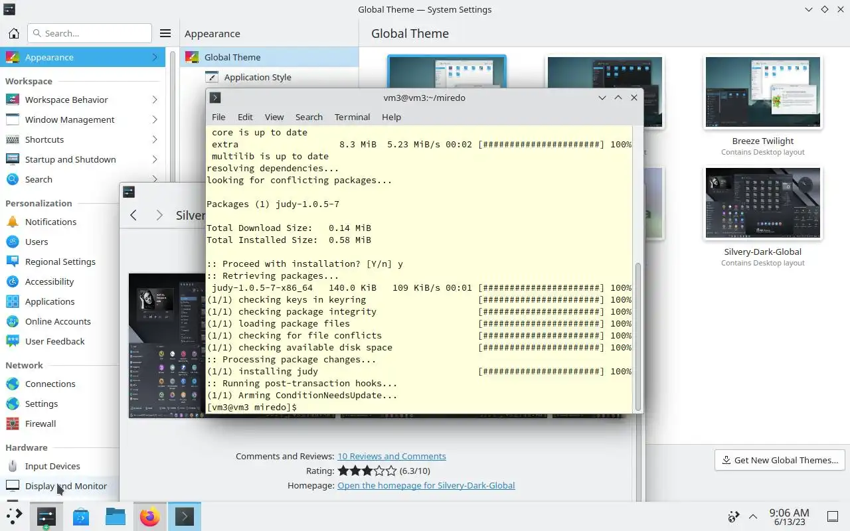
Task: Click the Firewall icon
Action: tap(13, 423)
